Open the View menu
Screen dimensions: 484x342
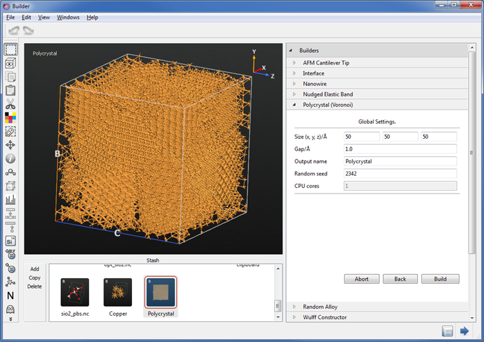point(44,17)
